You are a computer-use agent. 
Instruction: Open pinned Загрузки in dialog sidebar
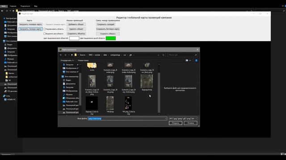click(x=69, y=64)
